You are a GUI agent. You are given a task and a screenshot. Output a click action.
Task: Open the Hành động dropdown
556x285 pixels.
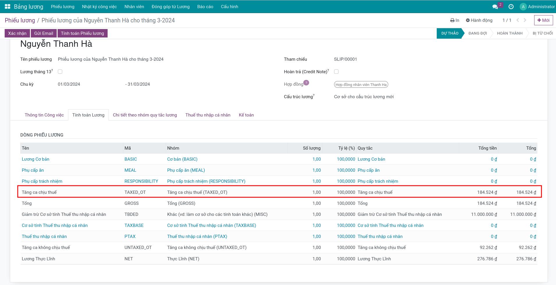tap(479, 20)
